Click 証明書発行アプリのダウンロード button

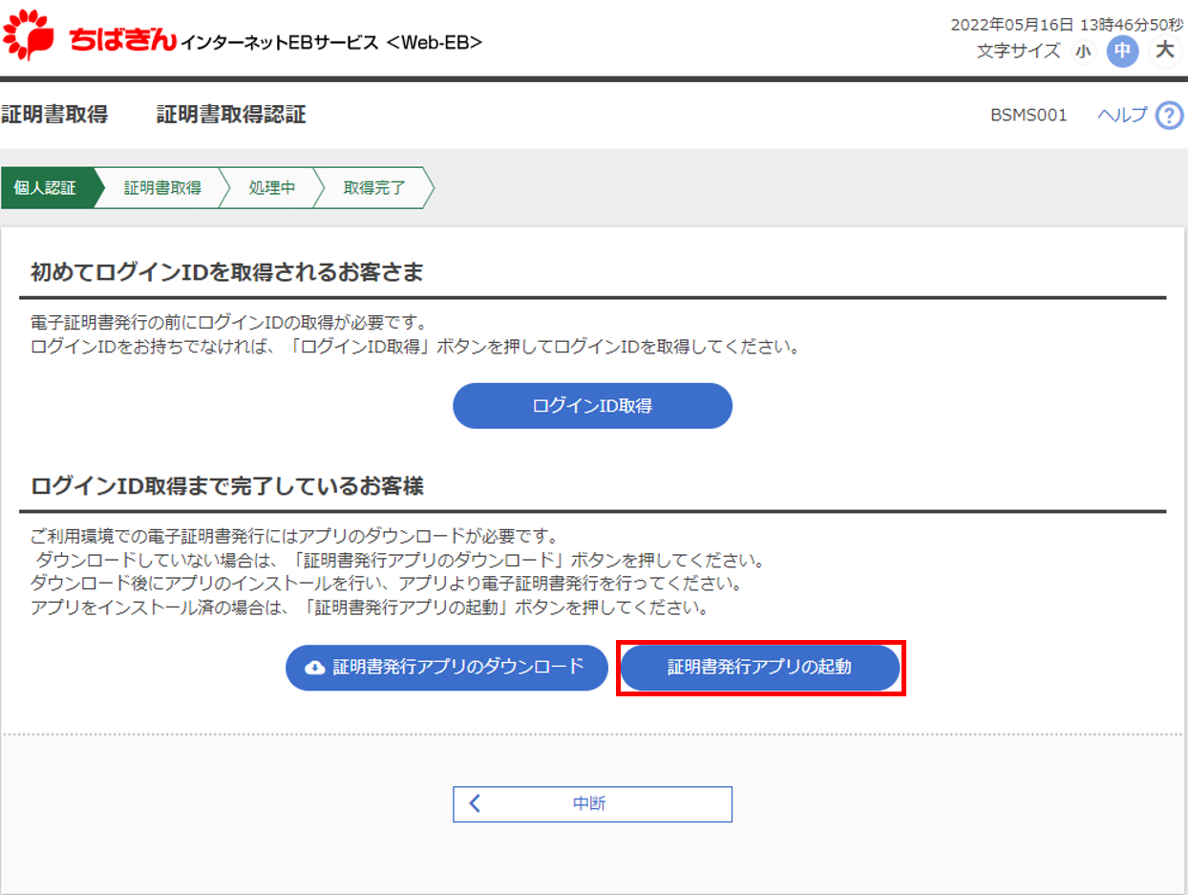pyautogui.click(x=447, y=668)
